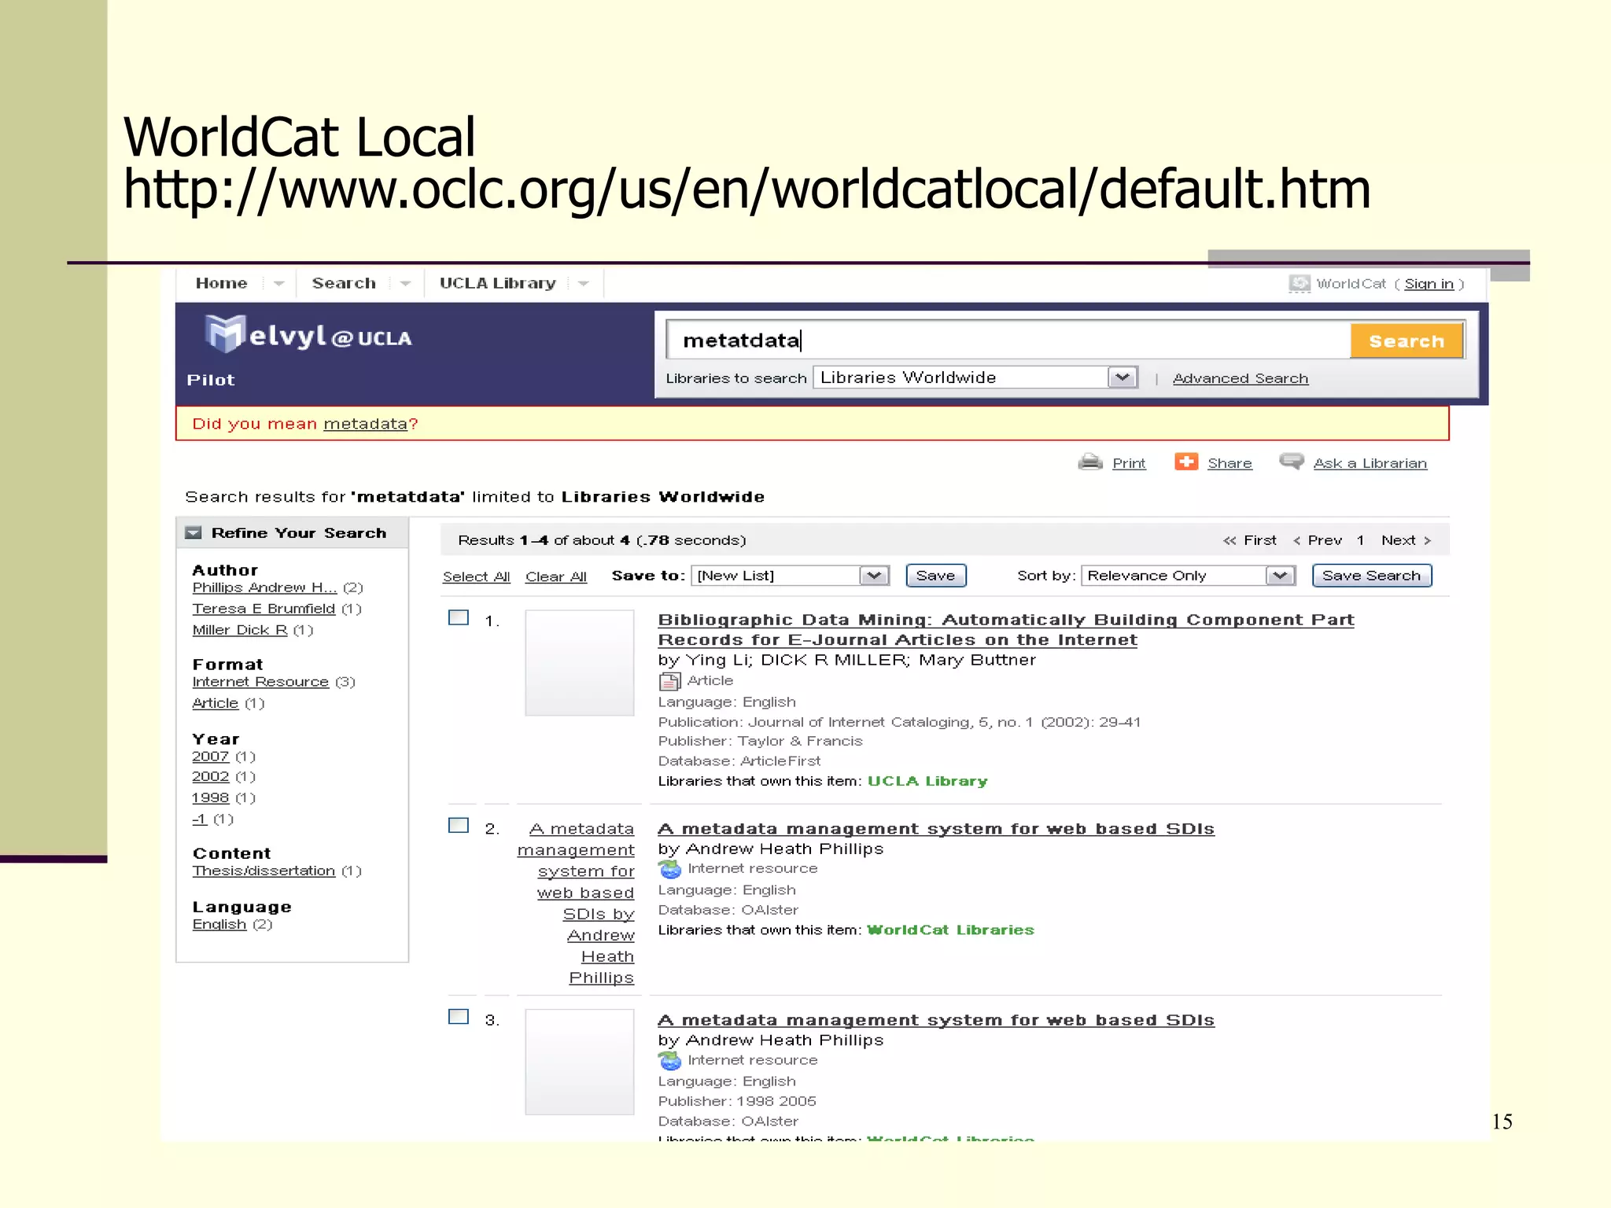Image resolution: width=1611 pixels, height=1208 pixels.
Task: Click the Ask a Librarian link
Action: point(1370,463)
